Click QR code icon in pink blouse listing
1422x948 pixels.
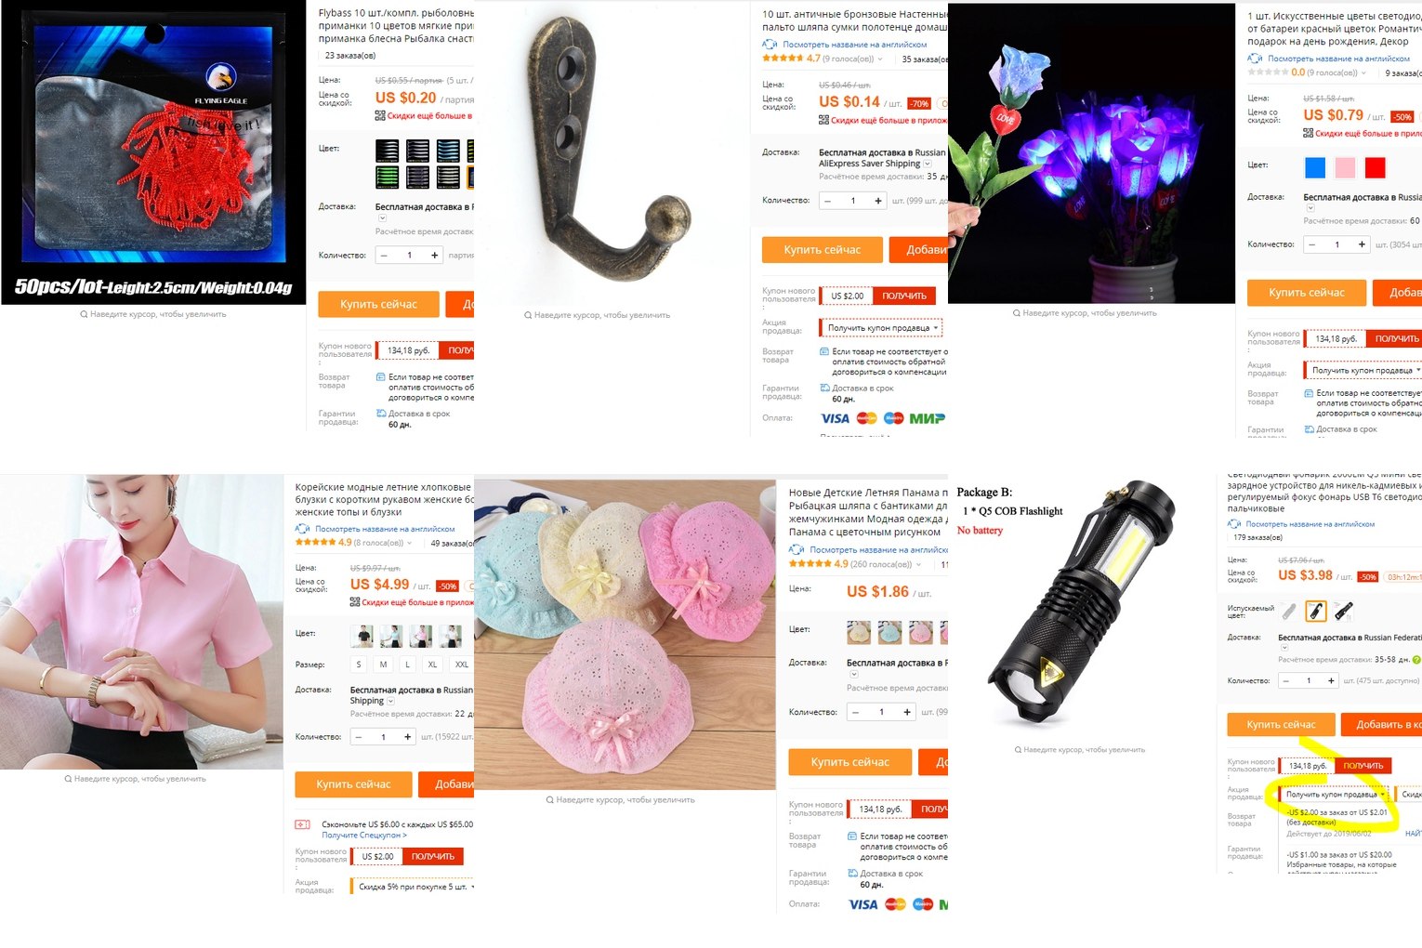point(355,602)
